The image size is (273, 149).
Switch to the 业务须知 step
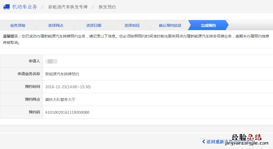click(x=18, y=25)
